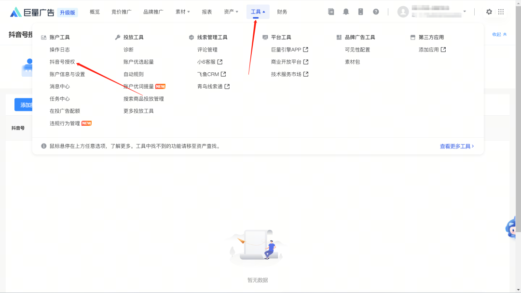Select 抖音号授权 from account tools
This screenshot has width=521, height=293.
click(62, 62)
